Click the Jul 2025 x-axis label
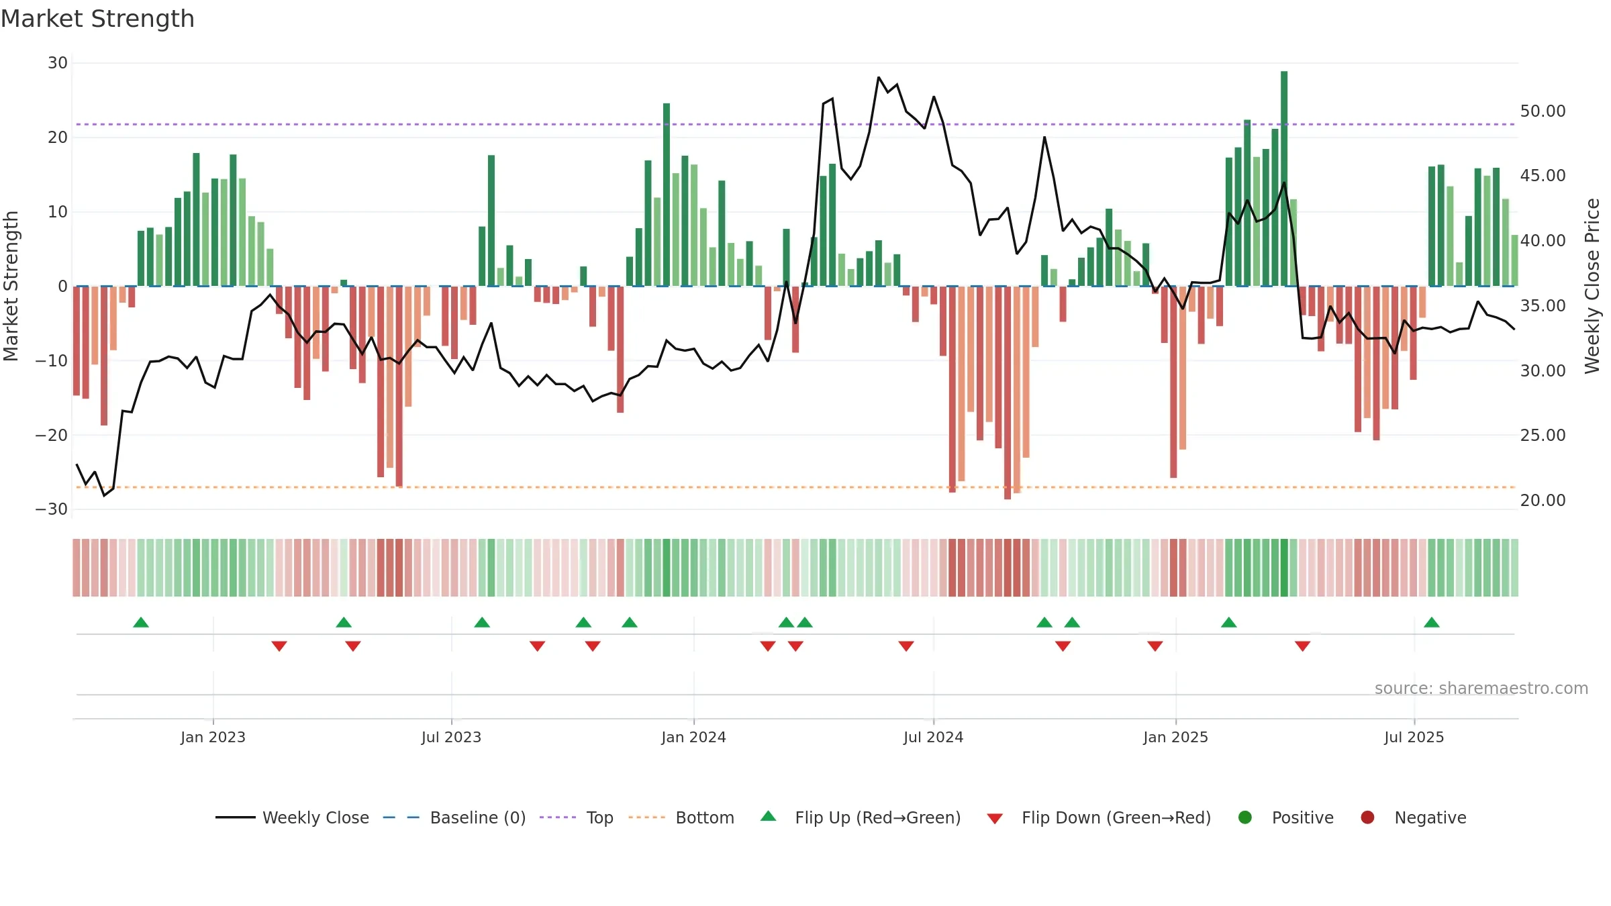 (1414, 737)
